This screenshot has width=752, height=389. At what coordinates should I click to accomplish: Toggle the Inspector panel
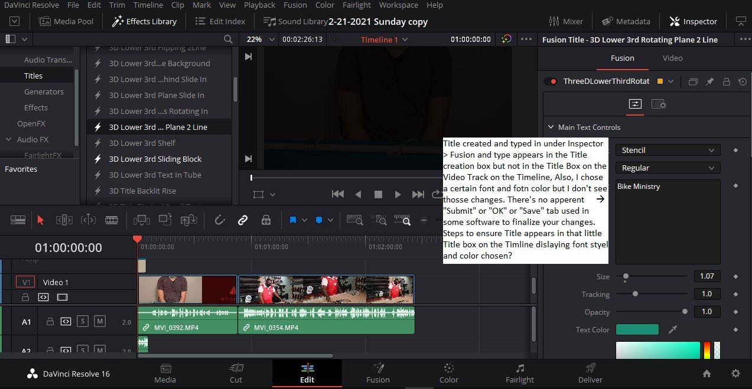point(693,21)
